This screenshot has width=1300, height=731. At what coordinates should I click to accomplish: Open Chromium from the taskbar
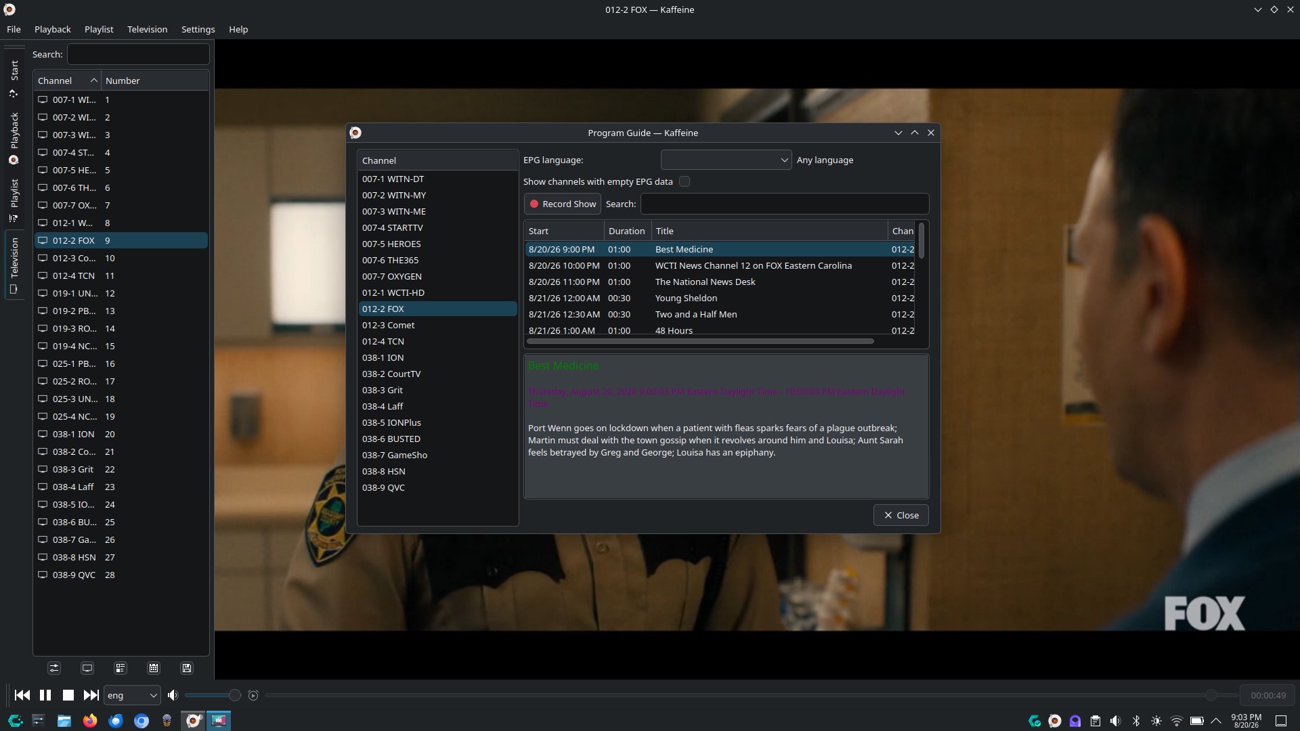[x=142, y=721]
